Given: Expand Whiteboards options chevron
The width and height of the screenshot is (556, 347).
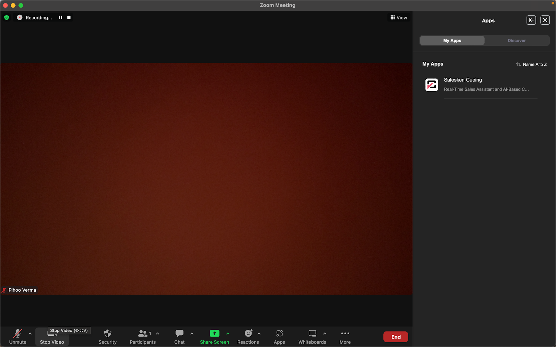Looking at the screenshot, I should pyautogui.click(x=325, y=334).
